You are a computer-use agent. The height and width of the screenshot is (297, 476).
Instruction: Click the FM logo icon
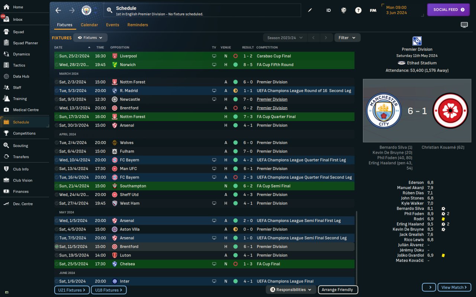tap(373, 10)
